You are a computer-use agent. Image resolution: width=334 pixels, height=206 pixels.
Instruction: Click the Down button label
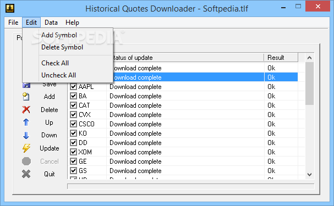pyautogui.click(x=49, y=135)
